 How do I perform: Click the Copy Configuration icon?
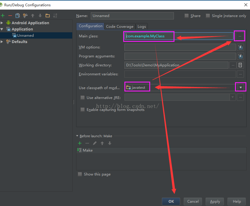click(x=18, y=16)
